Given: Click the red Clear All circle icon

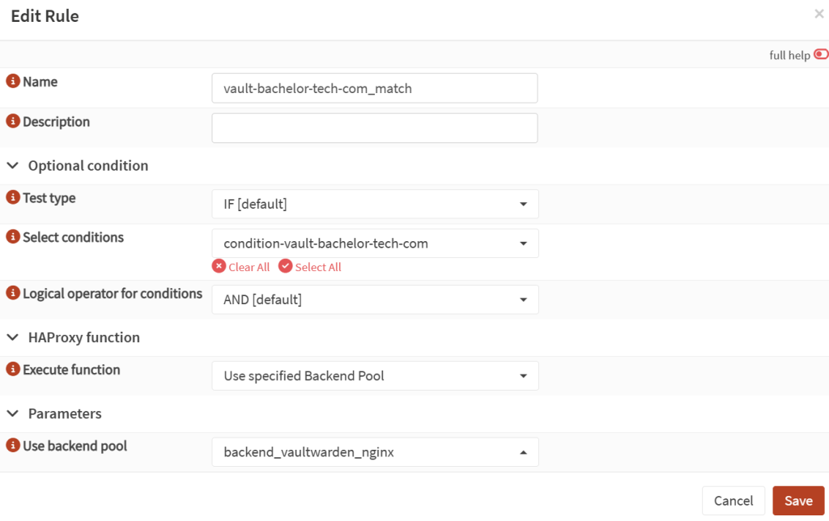Looking at the screenshot, I should [x=219, y=266].
